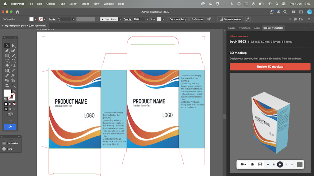
Task: Expand the Navigator dock panel chevrons
Action: click(19, 137)
